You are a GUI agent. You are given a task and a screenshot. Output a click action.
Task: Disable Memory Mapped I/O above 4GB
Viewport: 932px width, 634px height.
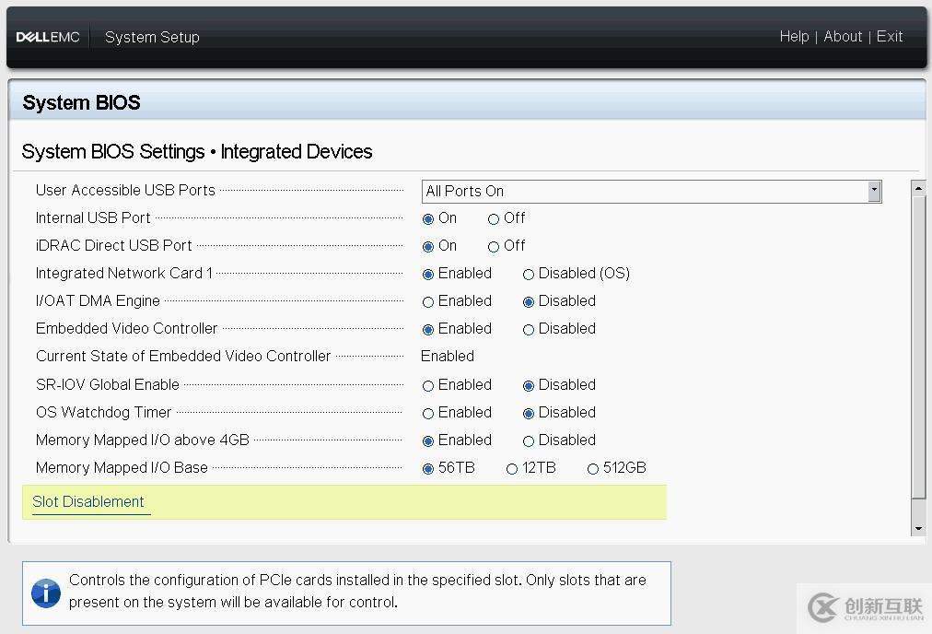click(529, 441)
